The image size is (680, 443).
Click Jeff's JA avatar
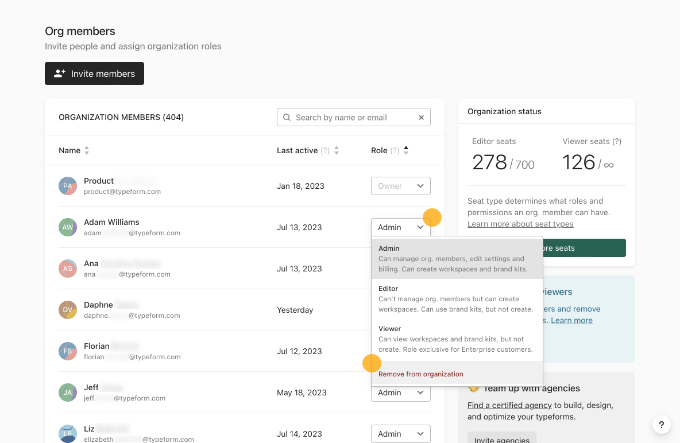click(68, 393)
